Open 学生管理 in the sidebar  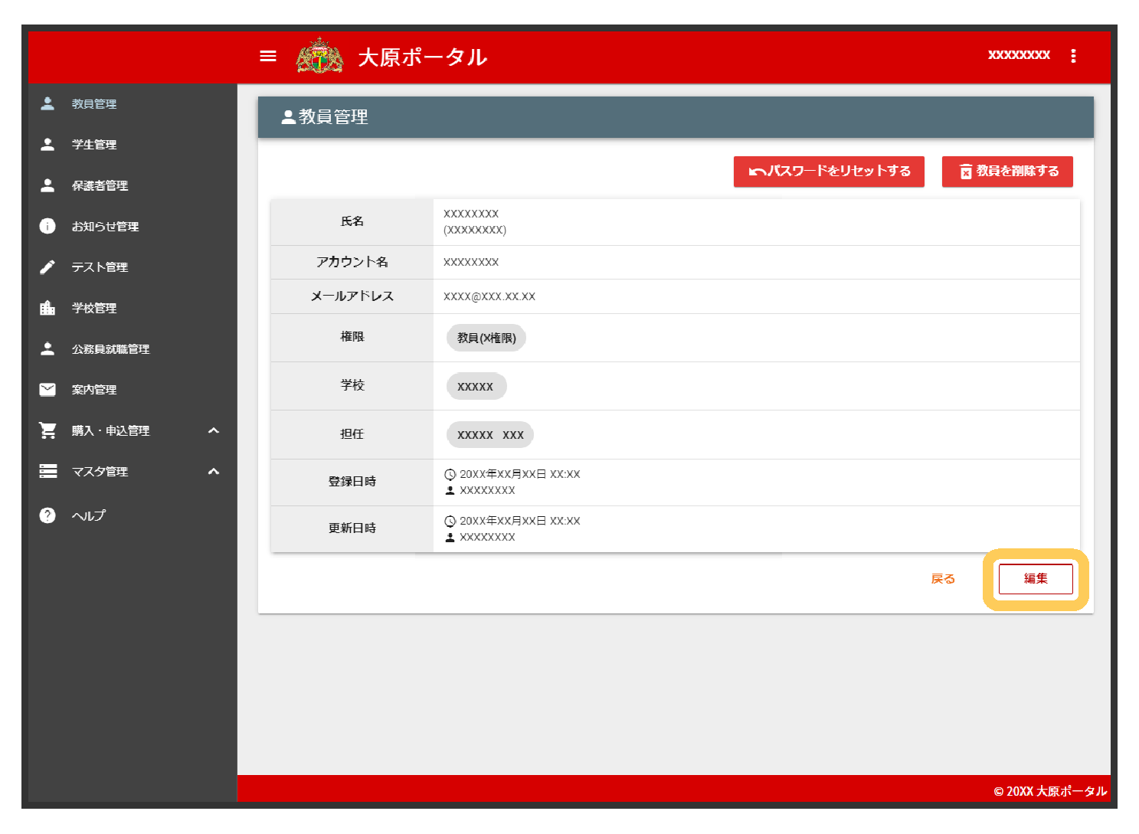point(94,144)
